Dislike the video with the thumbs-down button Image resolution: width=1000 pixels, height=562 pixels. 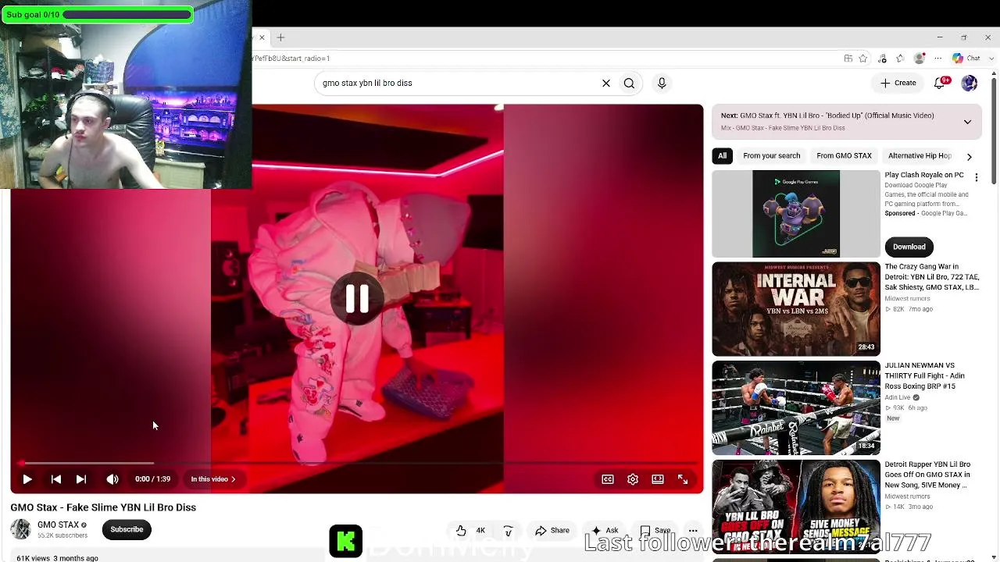coord(508,531)
